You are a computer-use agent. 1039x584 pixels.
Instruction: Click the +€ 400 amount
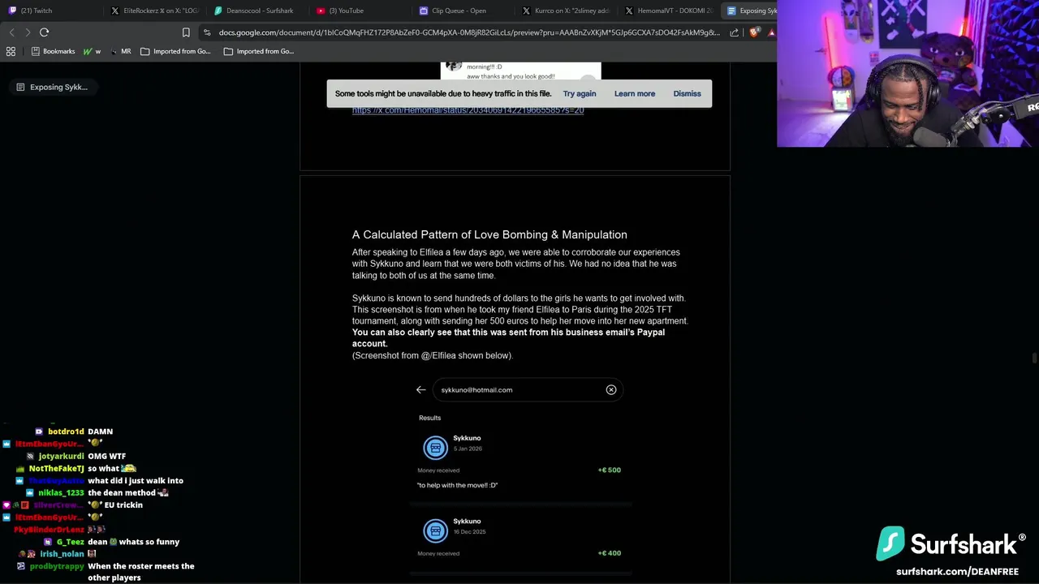tap(610, 553)
